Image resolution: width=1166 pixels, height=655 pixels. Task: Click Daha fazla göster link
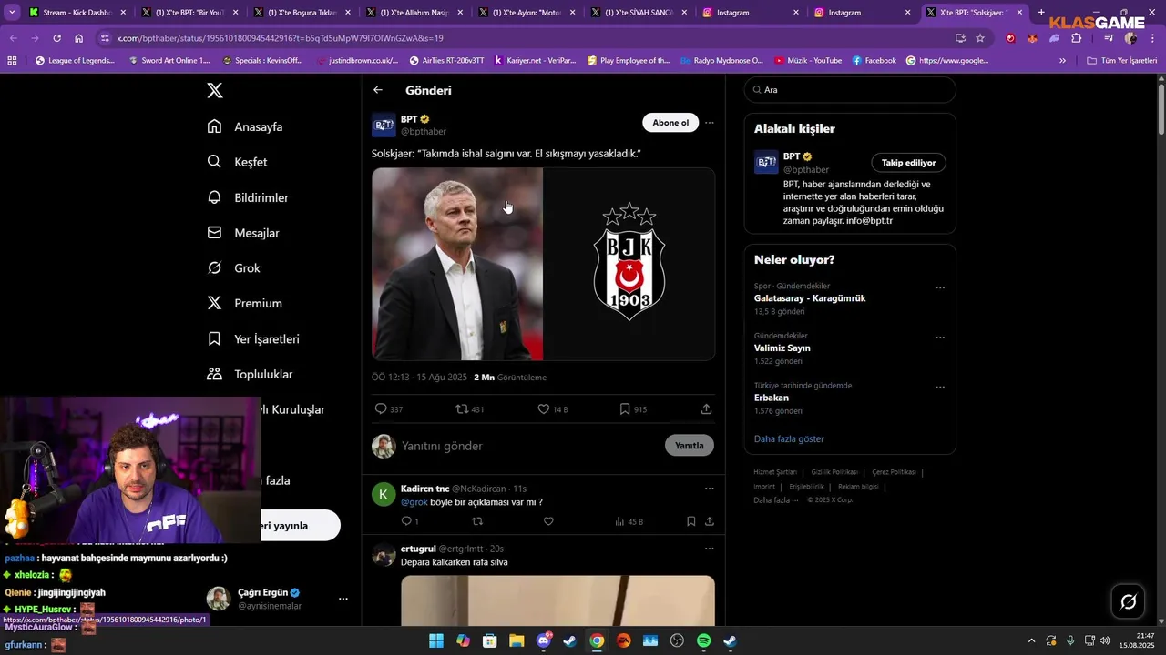789,438
